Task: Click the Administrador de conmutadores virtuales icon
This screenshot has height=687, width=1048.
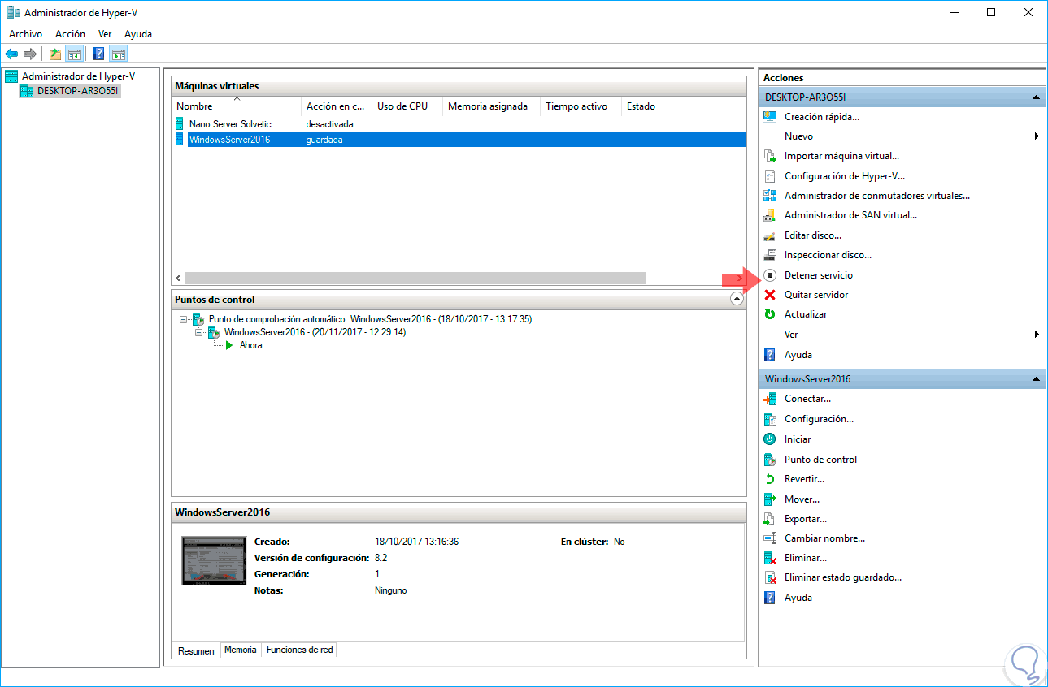Action: [x=770, y=196]
